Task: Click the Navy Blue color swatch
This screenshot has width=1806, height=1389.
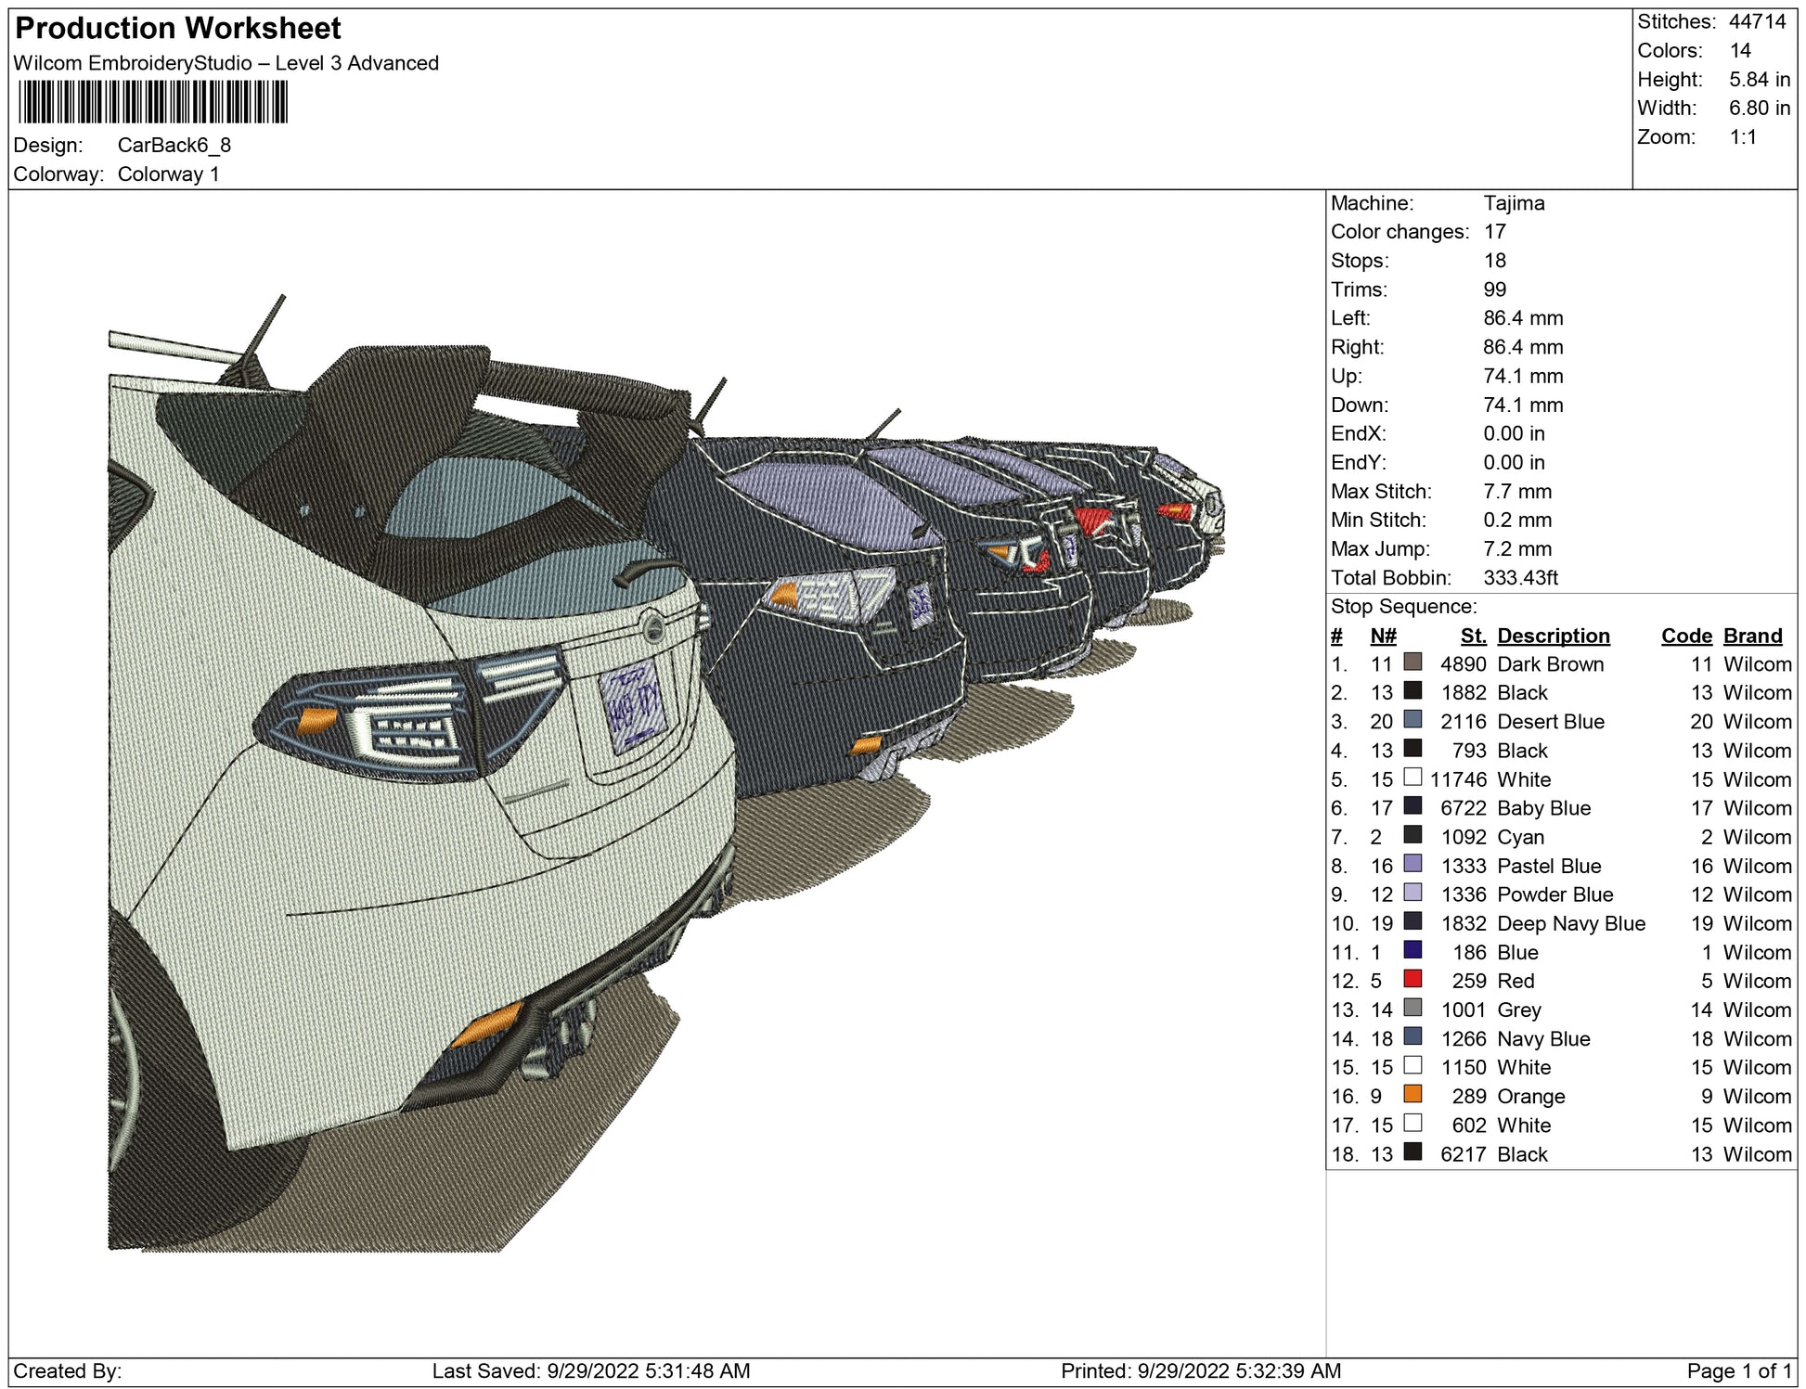Action: 1413,1036
